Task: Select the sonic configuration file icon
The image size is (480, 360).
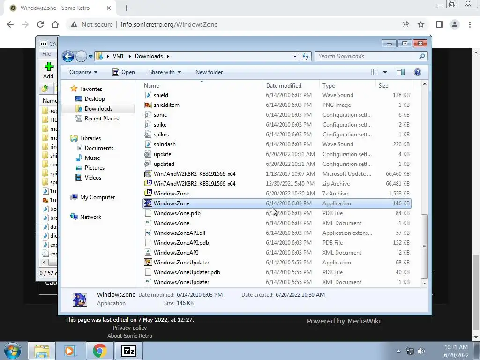Action: click(x=148, y=115)
